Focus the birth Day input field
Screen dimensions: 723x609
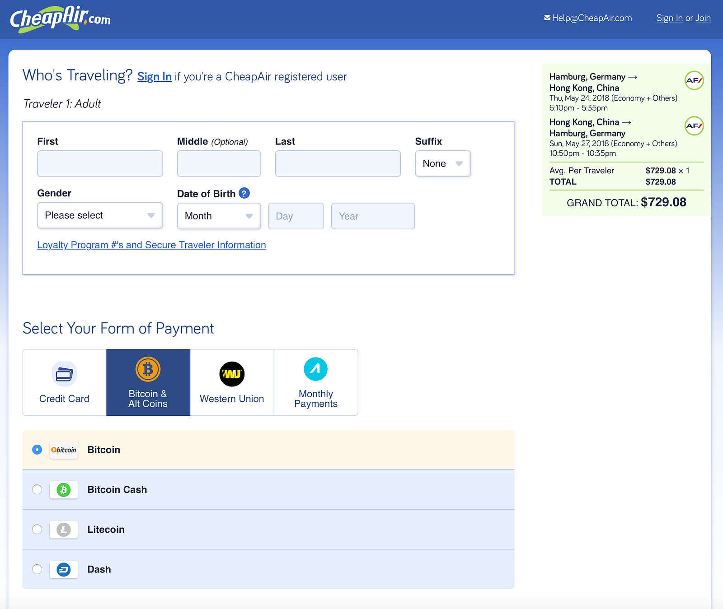pyautogui.click(x=296, y=216)
